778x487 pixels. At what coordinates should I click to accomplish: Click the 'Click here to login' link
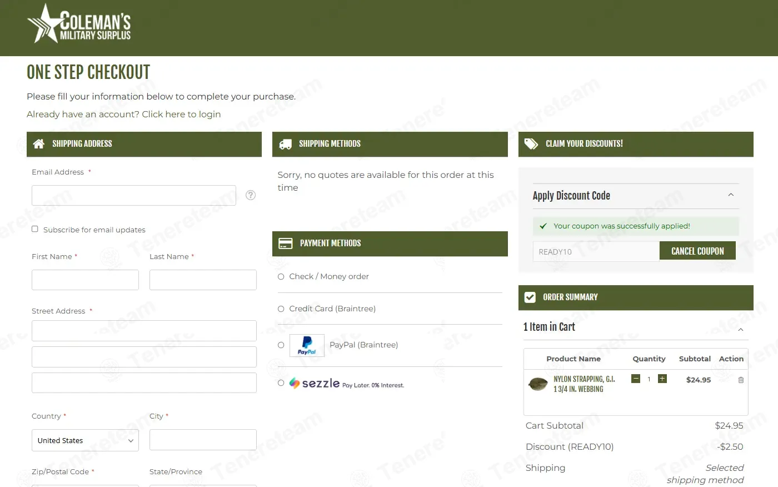tap(181, 114)
